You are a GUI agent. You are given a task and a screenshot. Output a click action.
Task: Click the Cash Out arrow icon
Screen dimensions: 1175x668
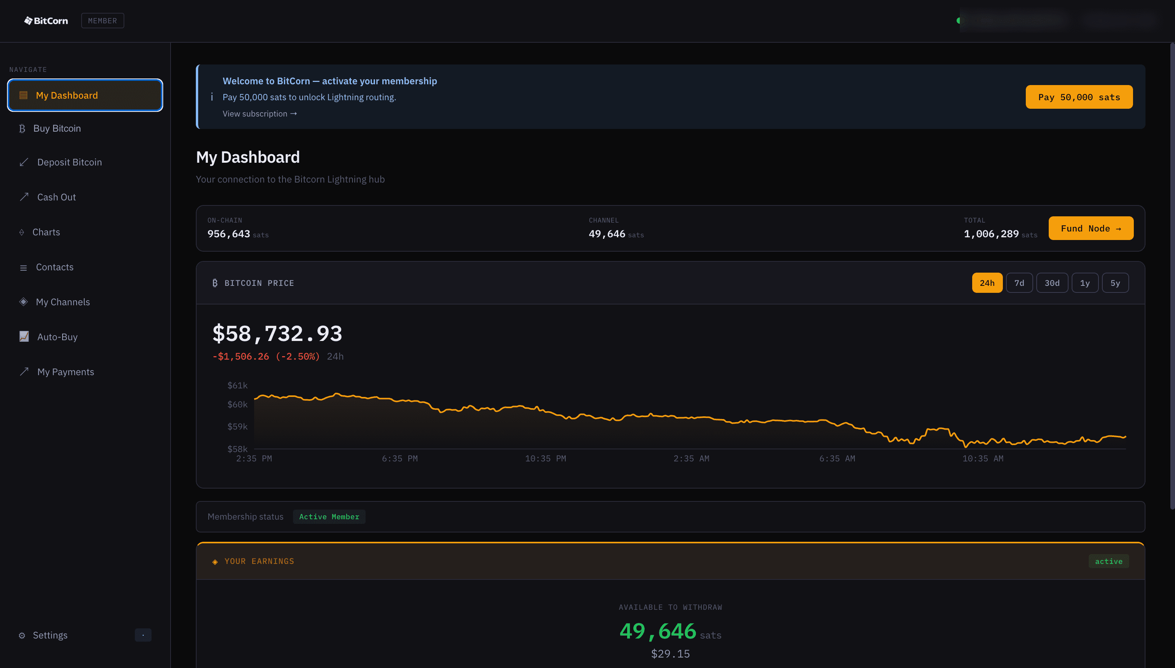click(x=24, y=197)
